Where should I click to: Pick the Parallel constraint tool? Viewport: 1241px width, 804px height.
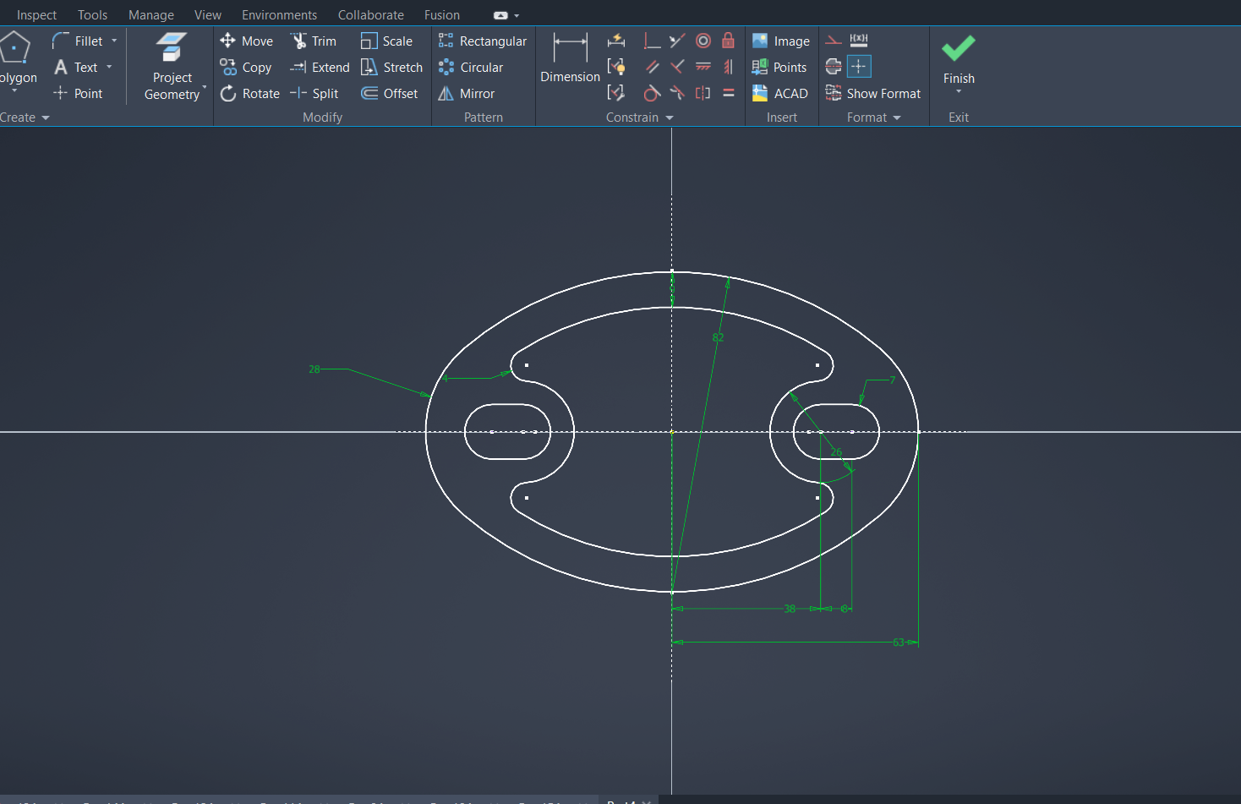[x=652, y=67]
